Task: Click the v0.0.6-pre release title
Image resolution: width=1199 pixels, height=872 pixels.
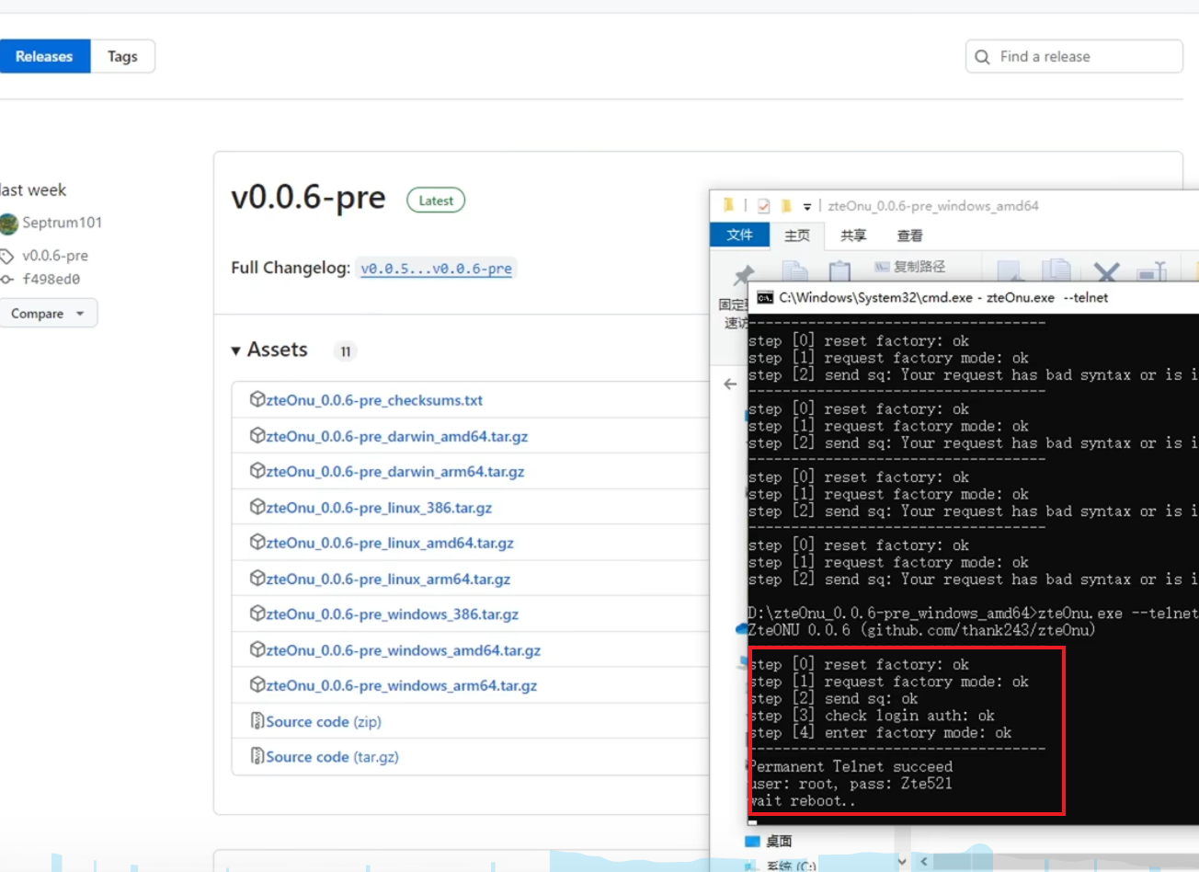Action: pos(308,197)
